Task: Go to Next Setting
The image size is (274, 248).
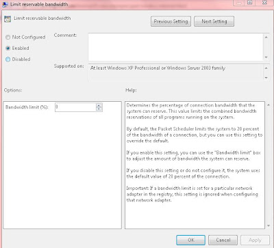Action: coord(214,21)
